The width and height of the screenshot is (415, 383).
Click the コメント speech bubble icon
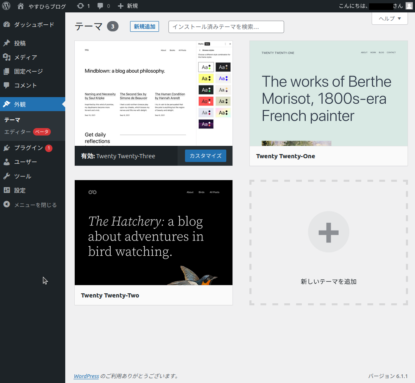[7, 85]
